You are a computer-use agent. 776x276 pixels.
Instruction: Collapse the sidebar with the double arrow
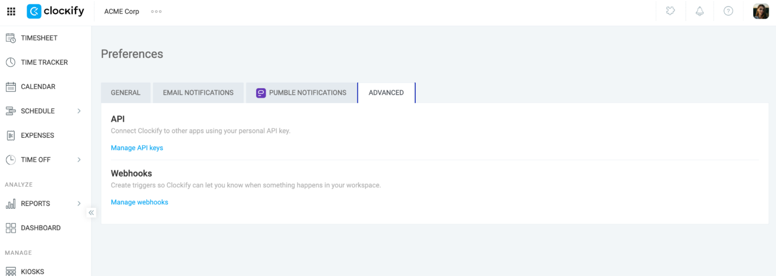91,212
